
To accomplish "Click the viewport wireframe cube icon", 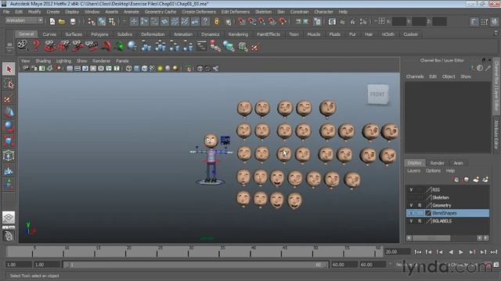I will (128, 69).
